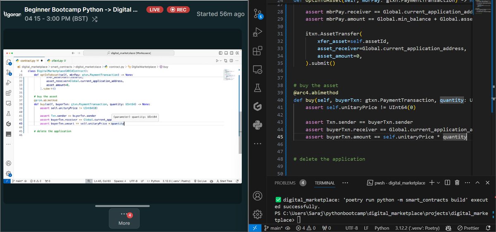The image size is (496, 232).
Task: Click the digital_marketplace search bar in video
Action: 129,53
